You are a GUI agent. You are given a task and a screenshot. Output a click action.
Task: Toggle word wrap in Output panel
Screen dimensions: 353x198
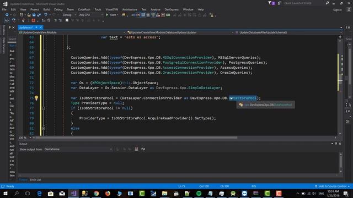point(143,149)
